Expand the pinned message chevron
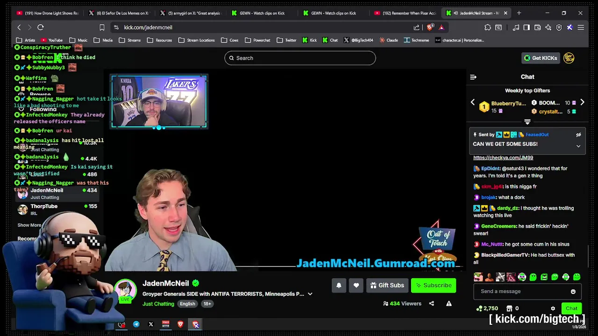Viewport: 598px width, 336px height. 578,146
